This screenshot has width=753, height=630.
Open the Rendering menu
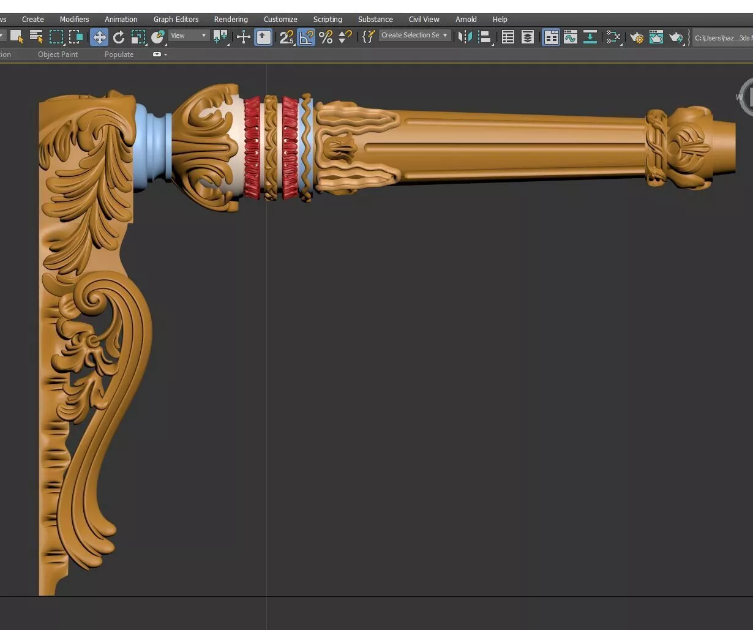click(231, 20)
